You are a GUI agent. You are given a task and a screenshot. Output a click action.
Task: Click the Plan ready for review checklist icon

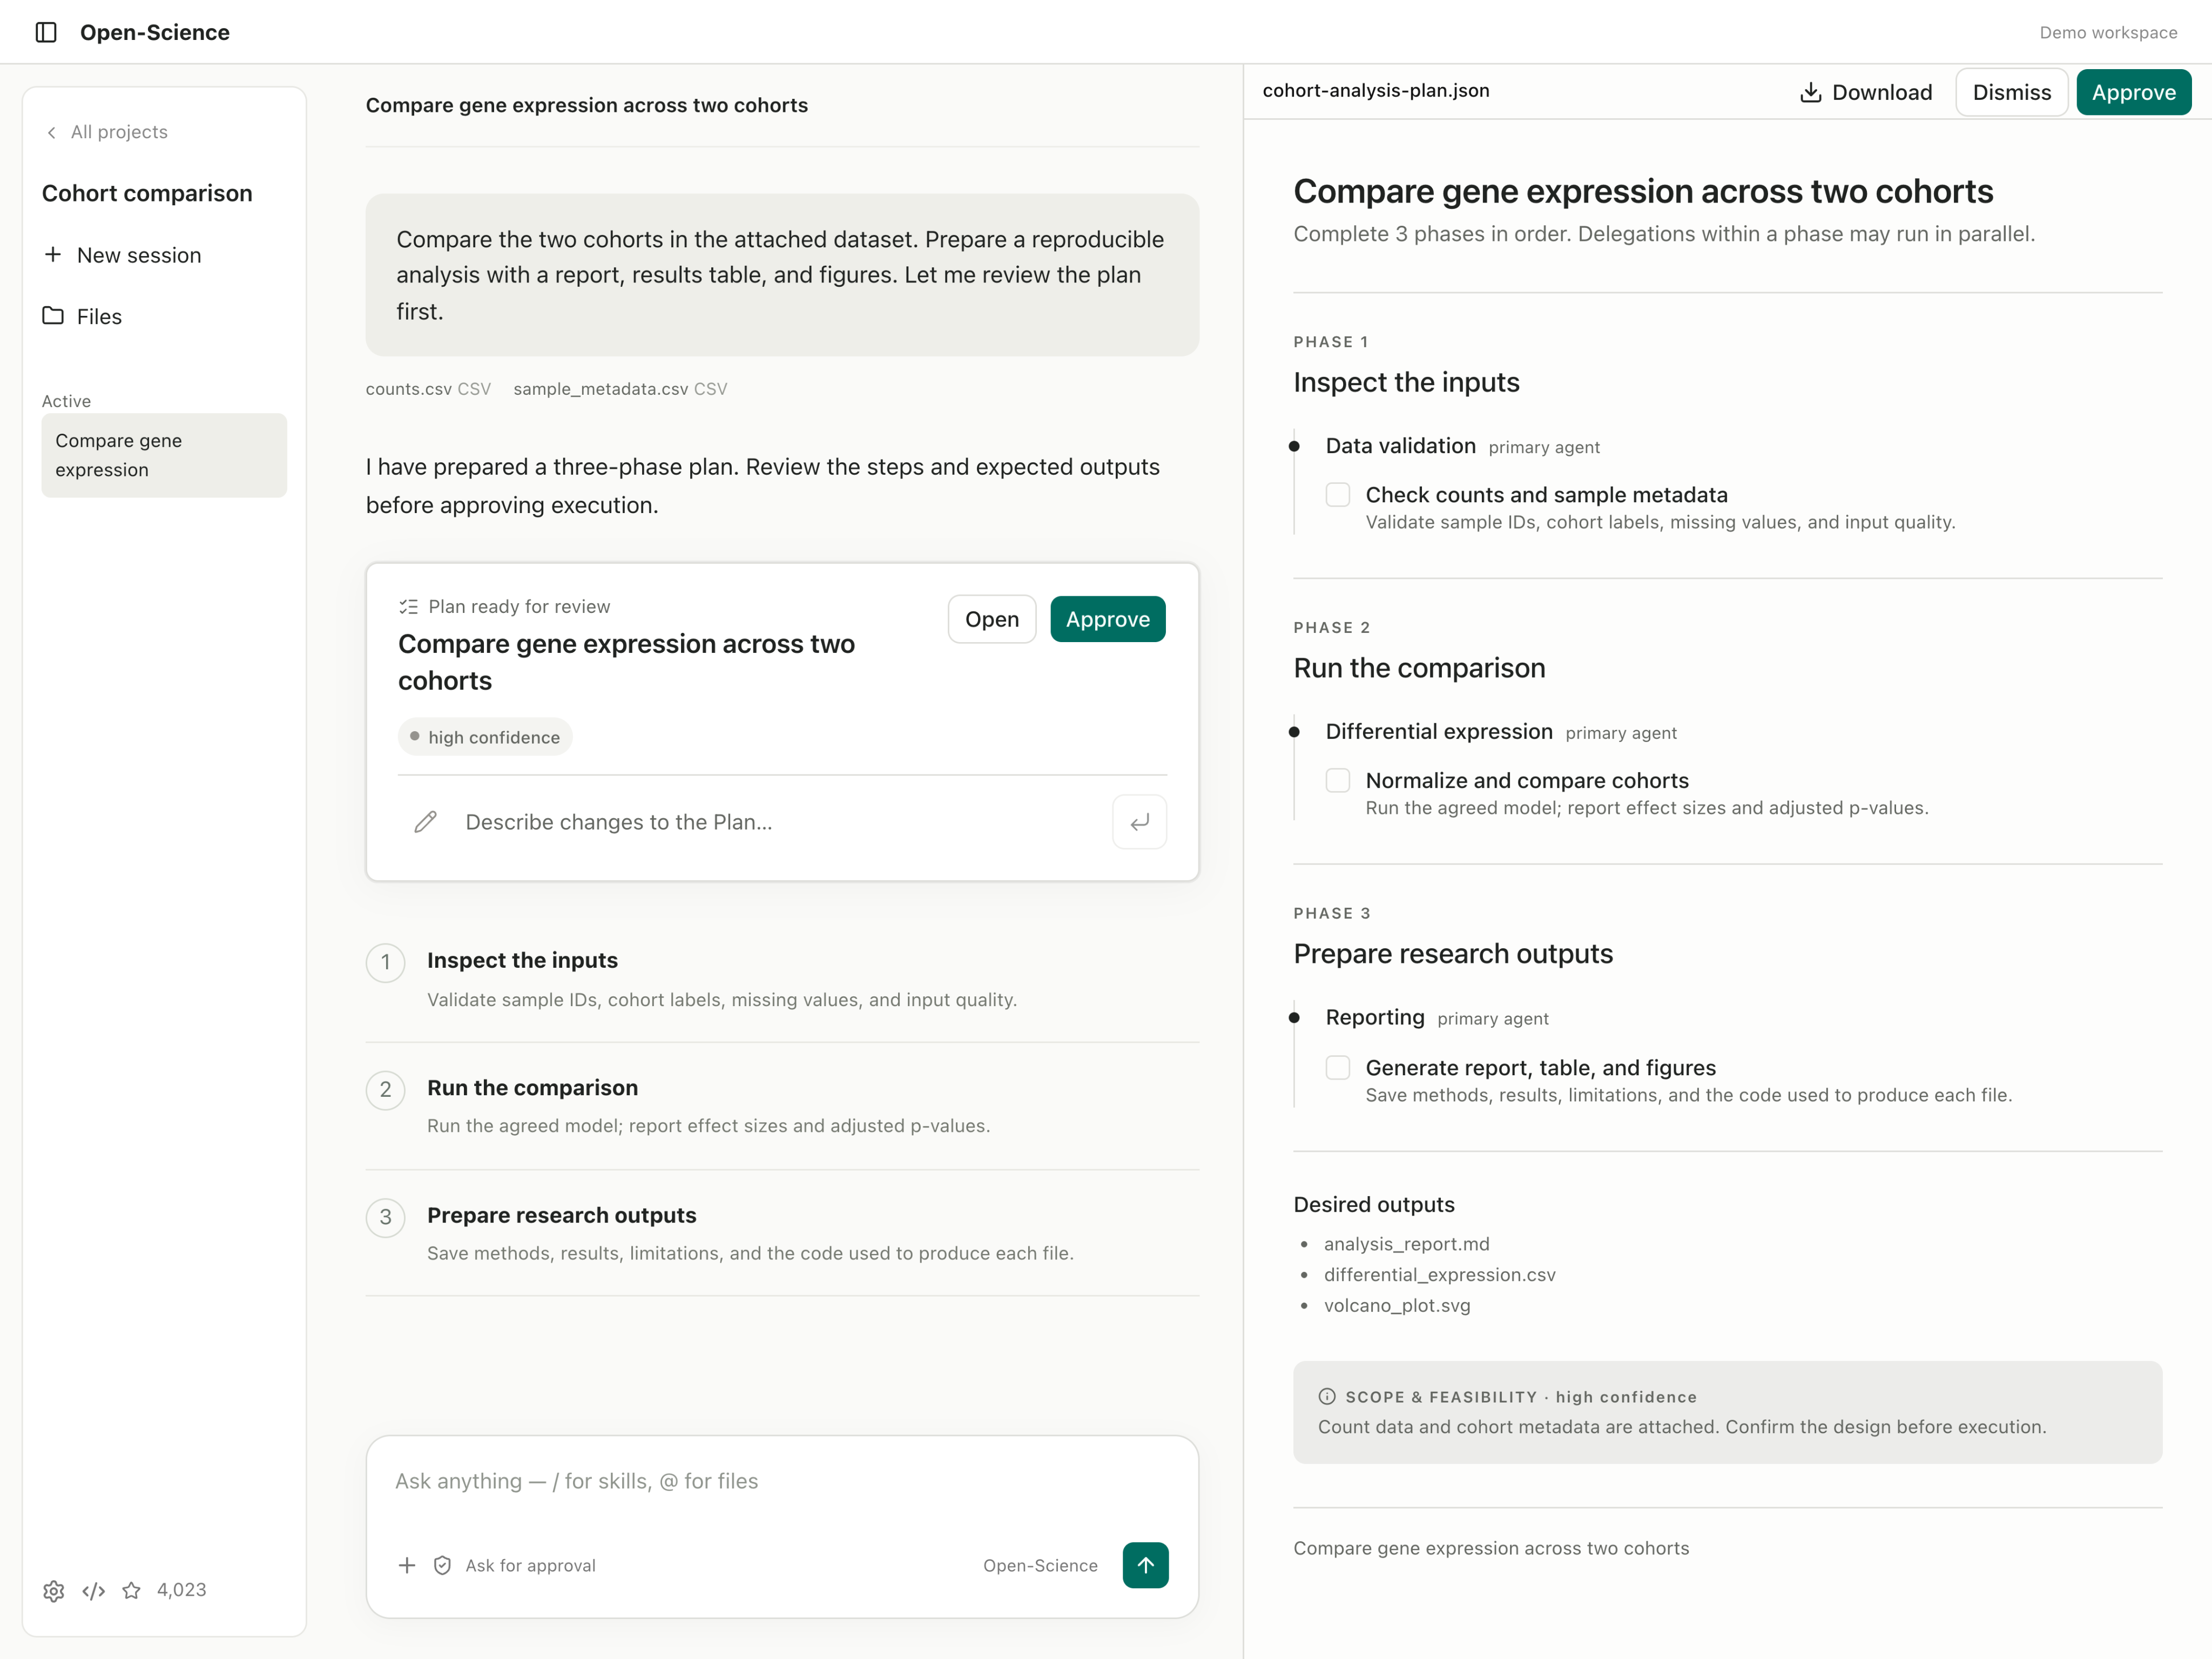408,607
